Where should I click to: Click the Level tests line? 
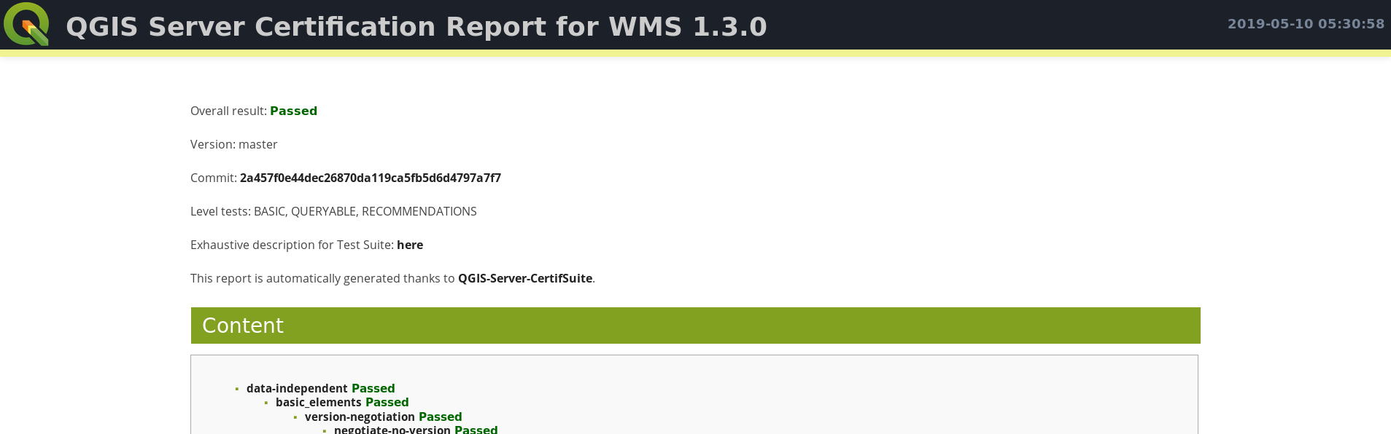pos(333,211)
